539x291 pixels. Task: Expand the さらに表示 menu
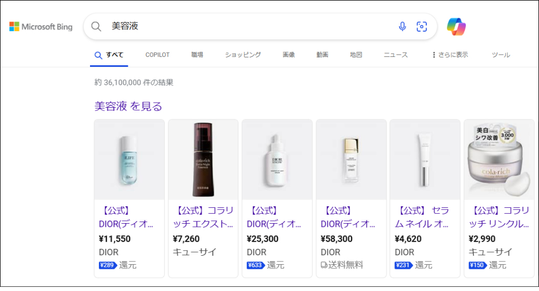click(x=450, y=55)
